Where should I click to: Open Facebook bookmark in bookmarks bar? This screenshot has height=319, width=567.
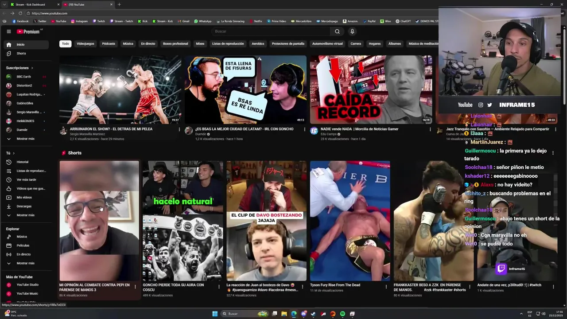coord(20,21)
